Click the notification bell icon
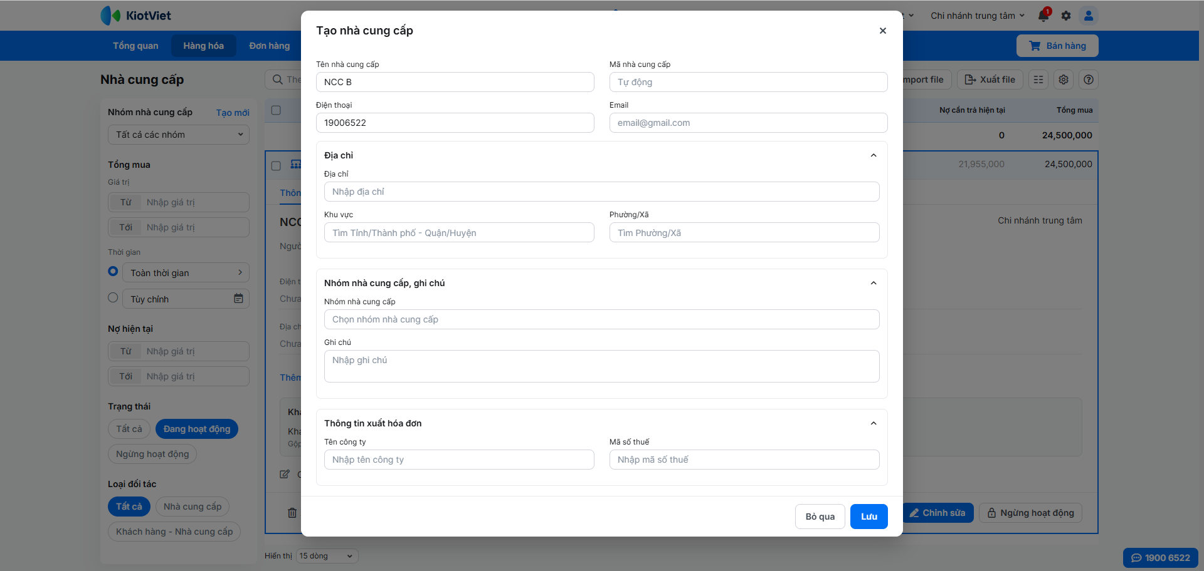The image size is (1204, 571). pos(1043,16)
